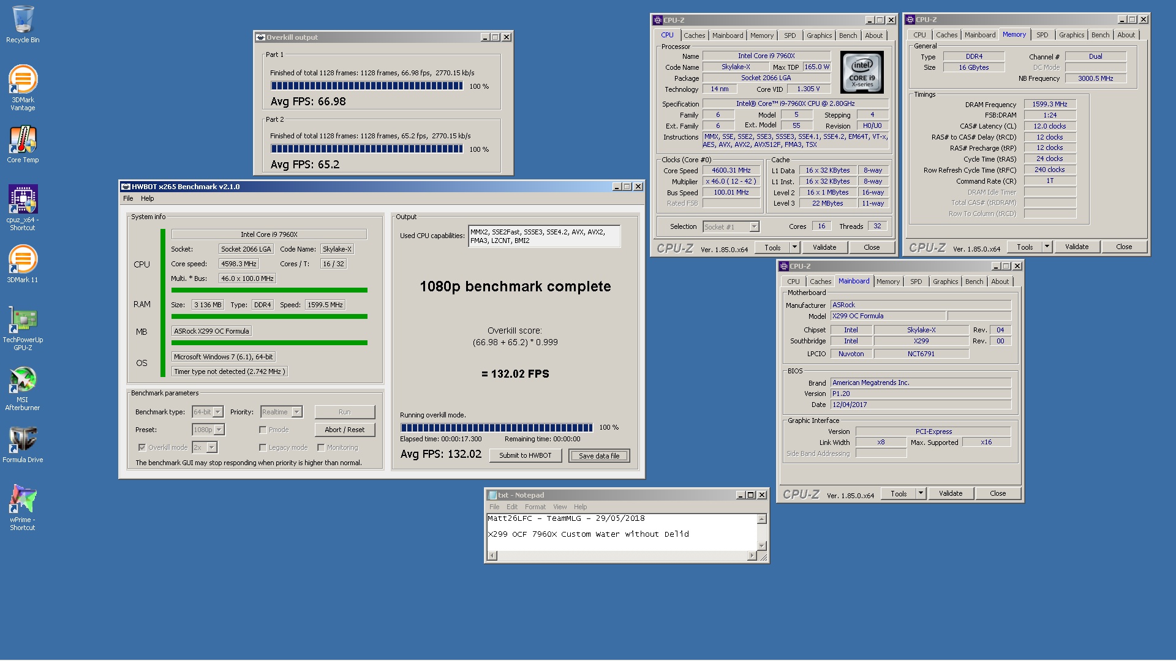Enable the Legacy mode checkbox
Viewport: 1176px width, 661px height.
(263, 447)
